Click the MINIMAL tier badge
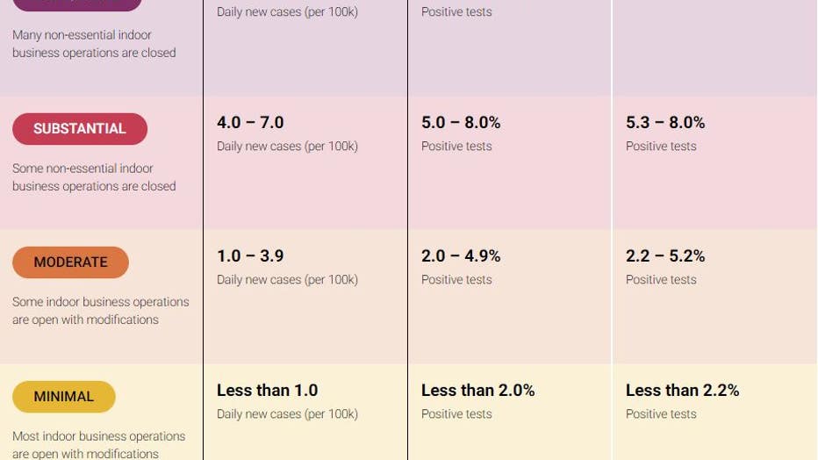The width and height of the screenshot is (818, 460). (64, 397)
